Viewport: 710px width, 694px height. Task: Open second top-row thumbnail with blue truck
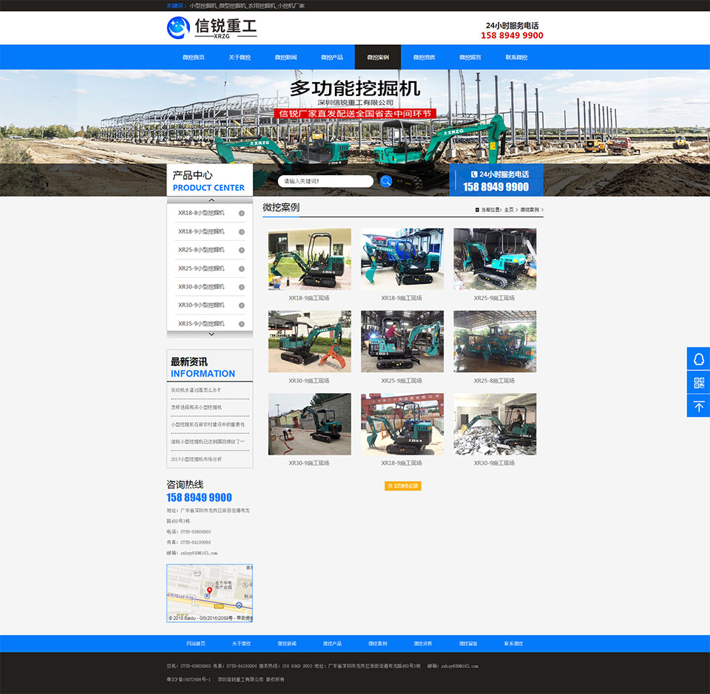click(x=402, y=259)
